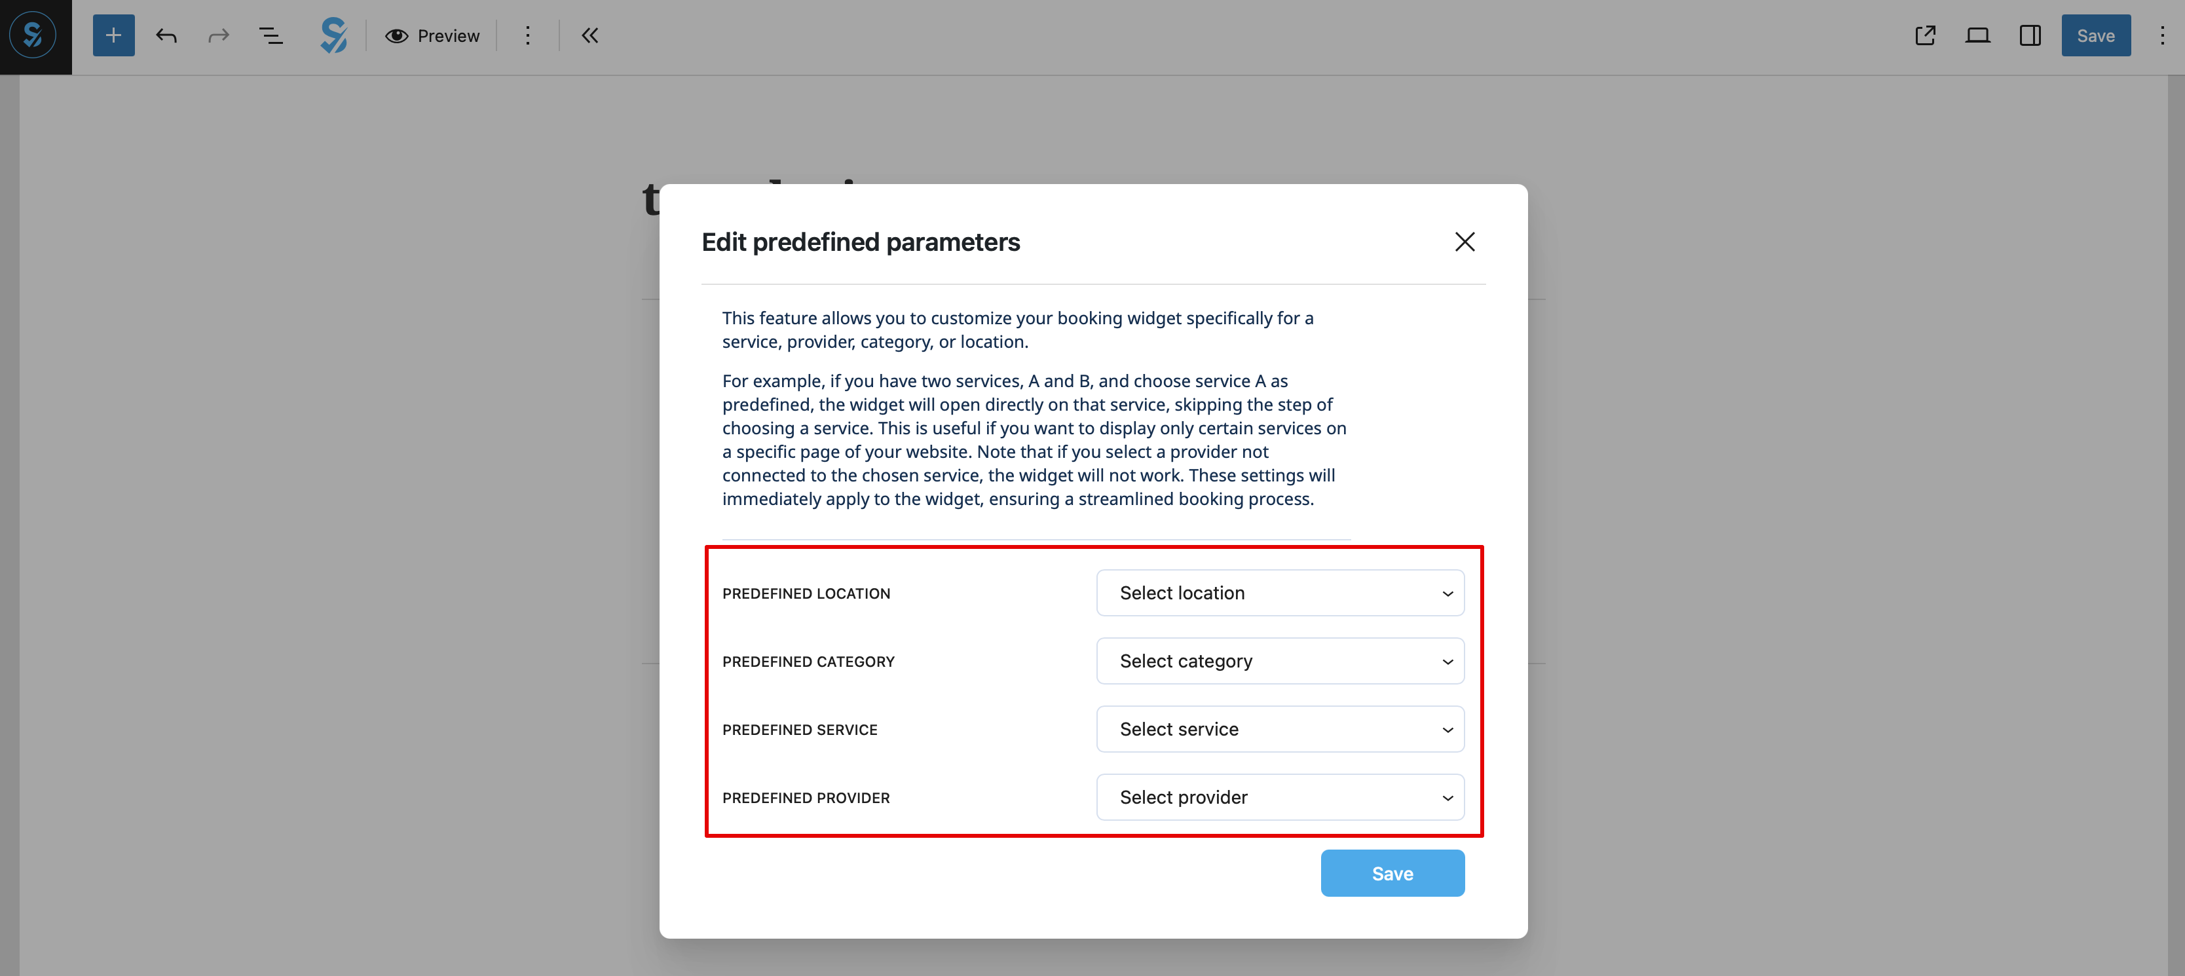This screenshot has height=976, width=2185.
Task: Click the undo arrow icon
Action: point(166,35)
